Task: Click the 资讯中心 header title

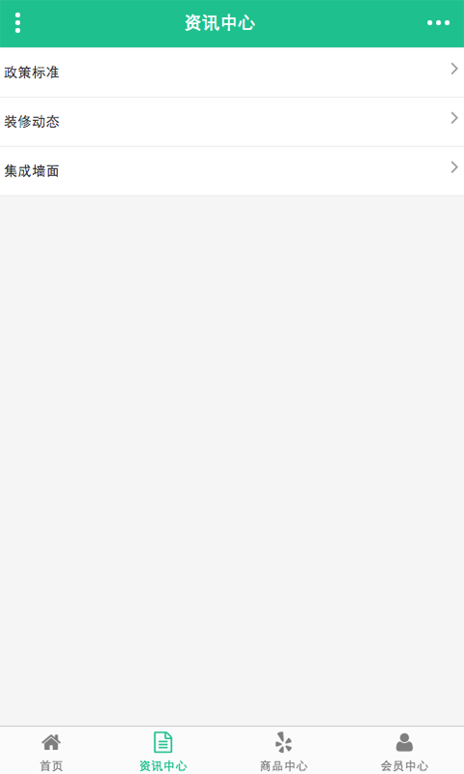Action: coord(220,23)
